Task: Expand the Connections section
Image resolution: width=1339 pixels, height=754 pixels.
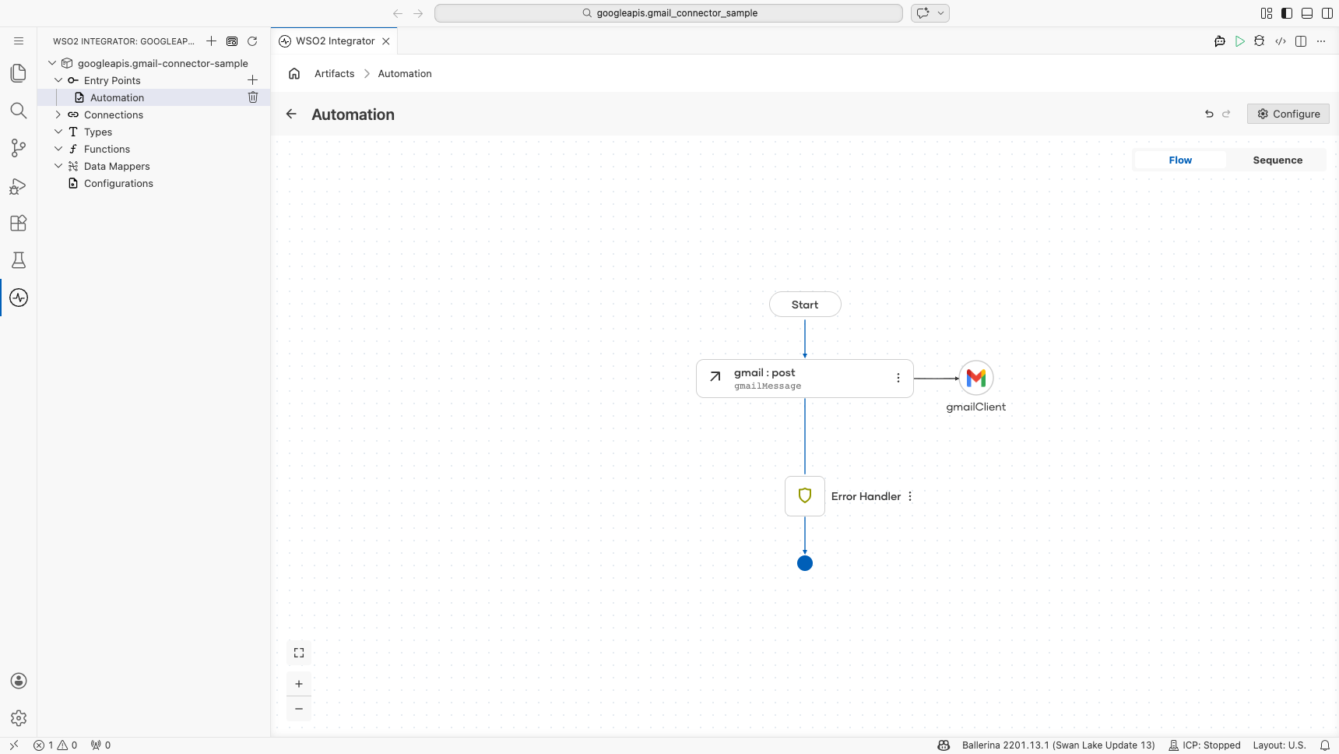Action: [58, 115]
